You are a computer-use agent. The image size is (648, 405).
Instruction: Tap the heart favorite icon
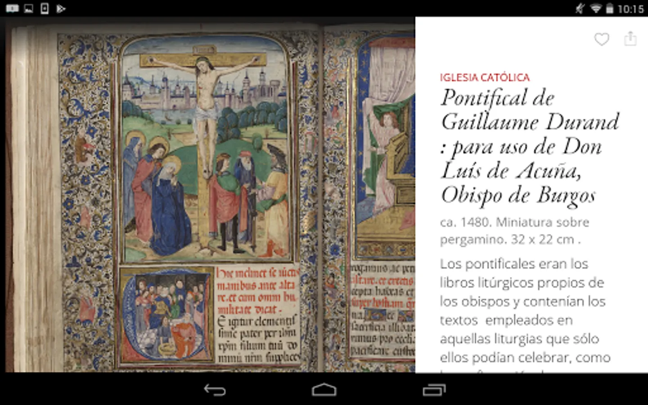[x=602, y=39]
